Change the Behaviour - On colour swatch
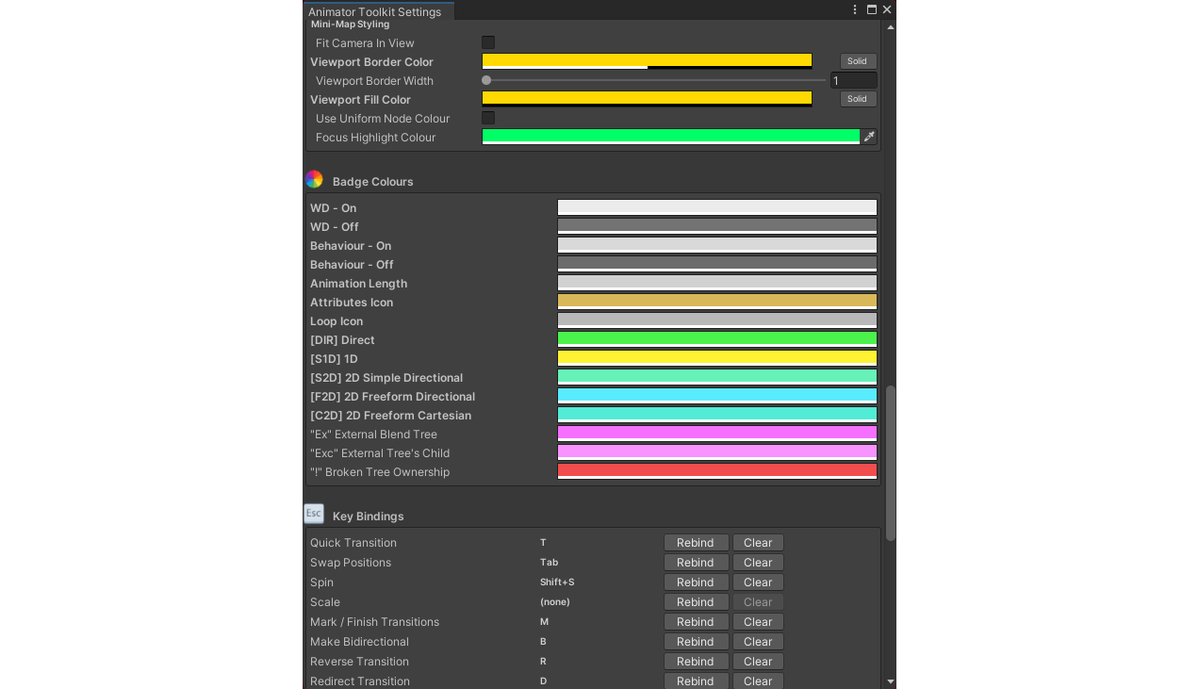Screen dimensions: 1199x689 [717, 245]
